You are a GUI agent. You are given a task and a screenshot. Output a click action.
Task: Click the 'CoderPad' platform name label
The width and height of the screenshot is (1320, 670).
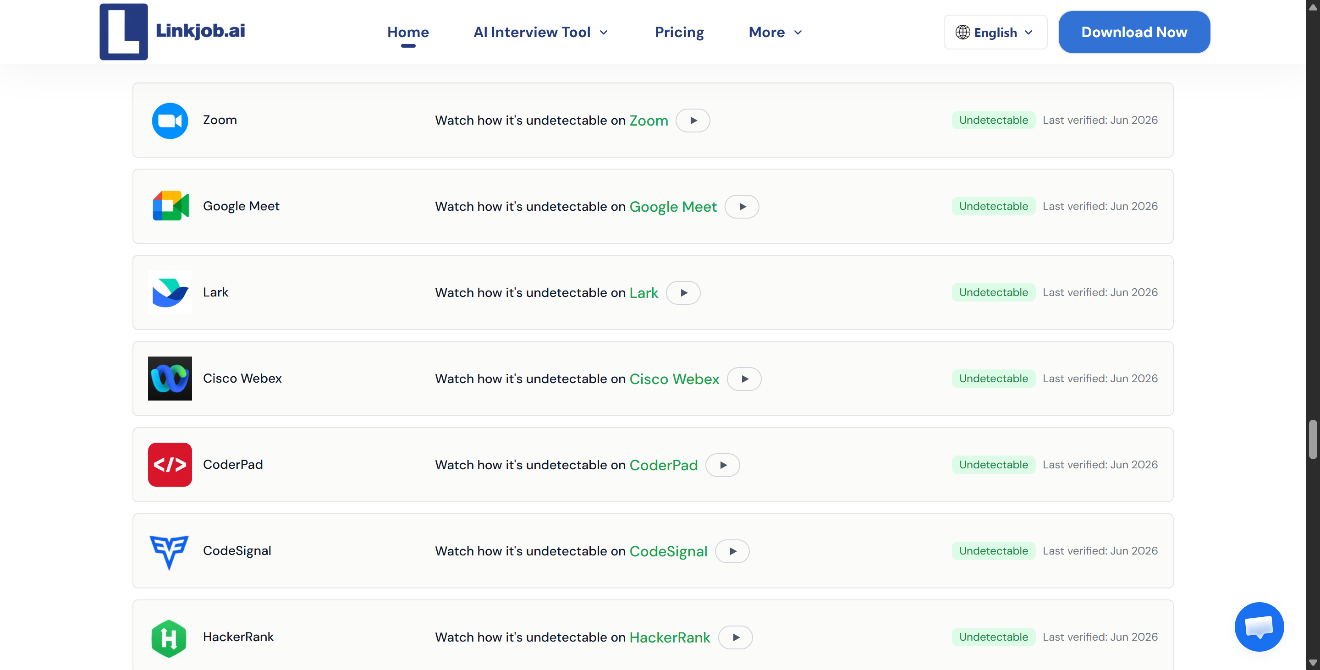[233, 464]
